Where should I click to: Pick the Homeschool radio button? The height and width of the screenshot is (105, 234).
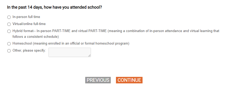(x=9, y=44)
